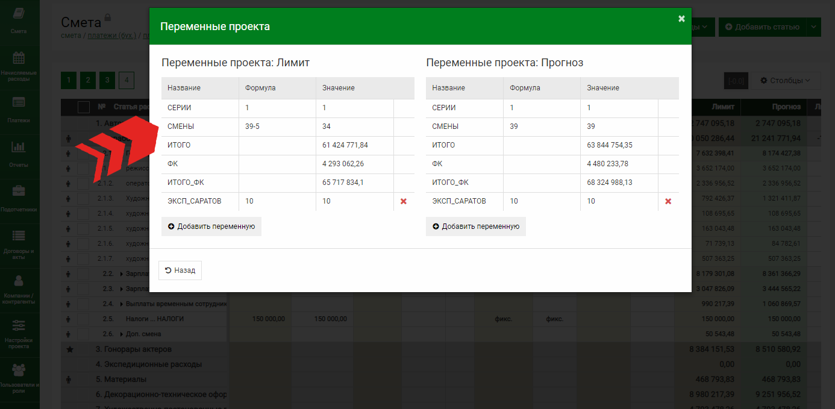The height and width of the screenshot is (409, 835).
Task: Click the lock icon next to Смета title
Action: 108,18
